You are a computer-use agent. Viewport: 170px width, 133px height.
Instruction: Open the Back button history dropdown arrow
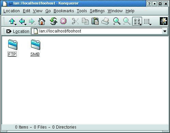(x=26, y=25)
